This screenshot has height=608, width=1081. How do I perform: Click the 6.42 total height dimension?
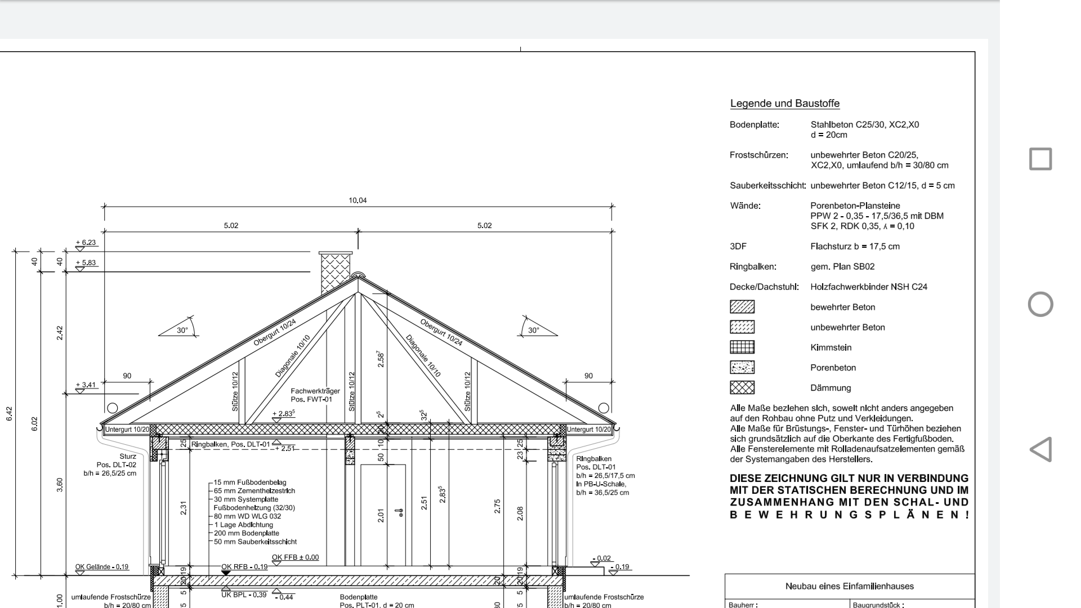[x=10, y=414]
